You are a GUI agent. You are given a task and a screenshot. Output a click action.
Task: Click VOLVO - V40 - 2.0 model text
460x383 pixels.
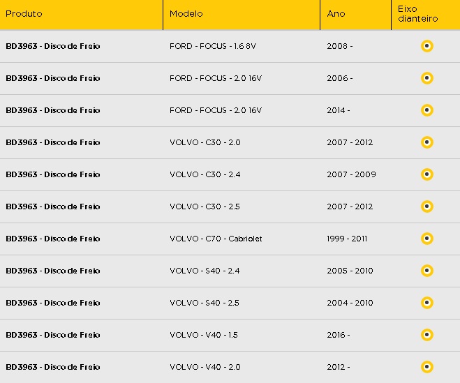[205, 367]
